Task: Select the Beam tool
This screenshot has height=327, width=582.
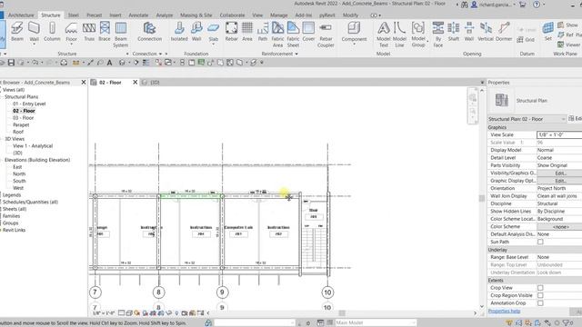Action: (17, 32)
